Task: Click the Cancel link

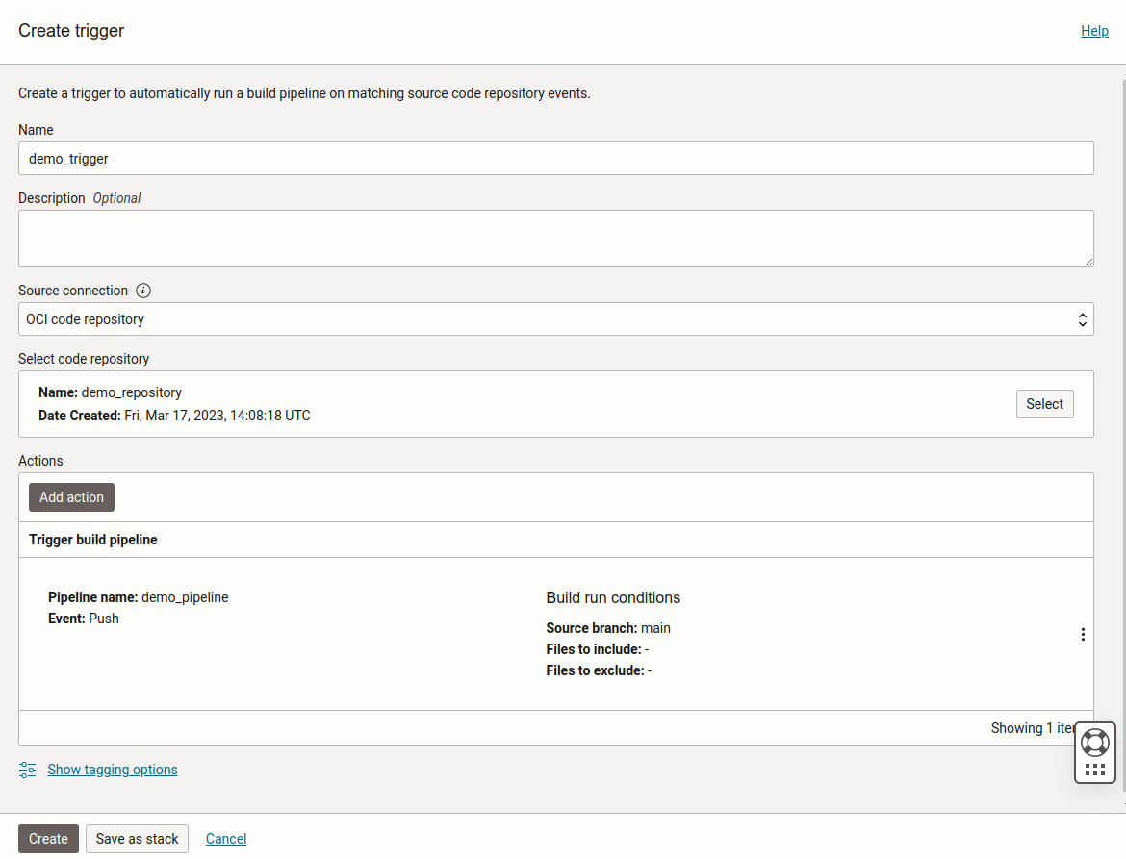Action: (226, 839)
